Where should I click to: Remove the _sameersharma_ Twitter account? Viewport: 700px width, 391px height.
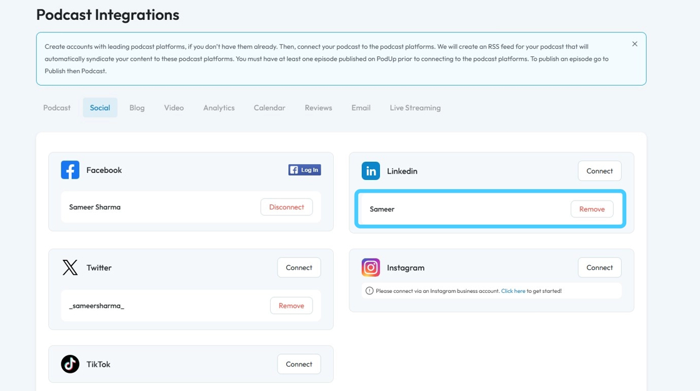point(291,305)
